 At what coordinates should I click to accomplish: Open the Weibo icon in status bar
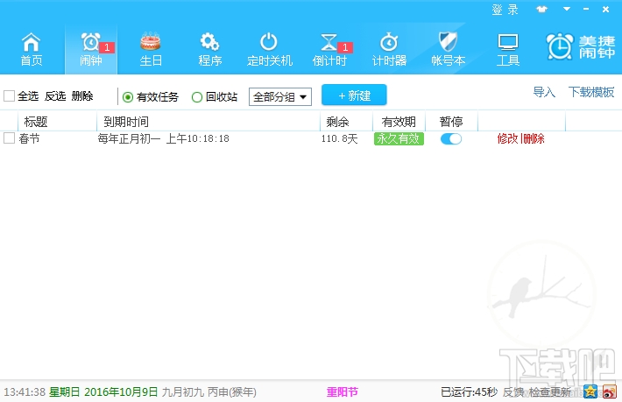[609, 391]
